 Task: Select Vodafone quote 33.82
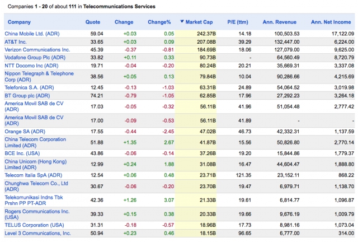97,58
